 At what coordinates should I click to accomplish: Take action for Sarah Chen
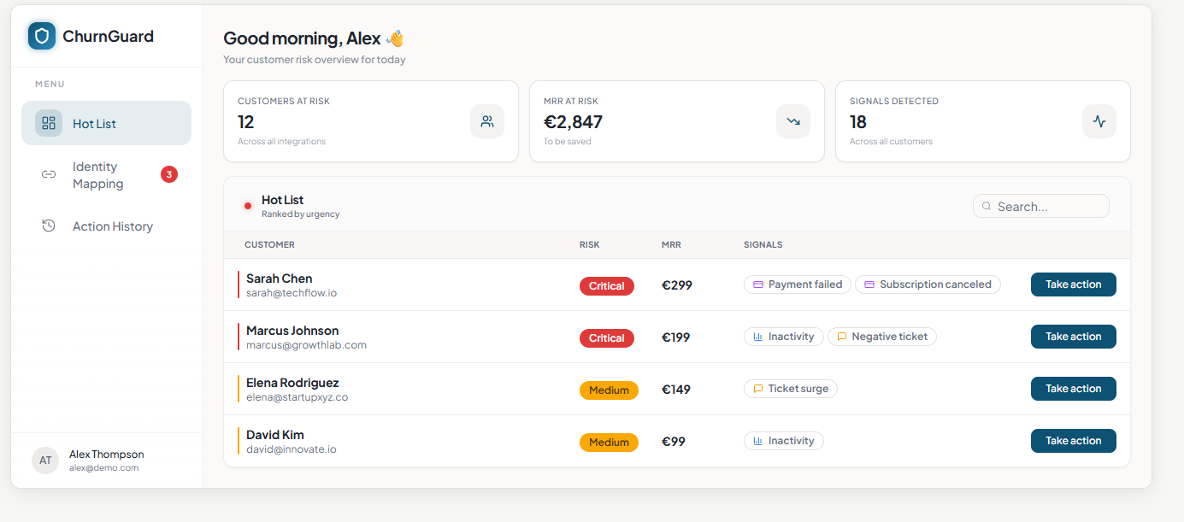click(x=1073, y=284)
